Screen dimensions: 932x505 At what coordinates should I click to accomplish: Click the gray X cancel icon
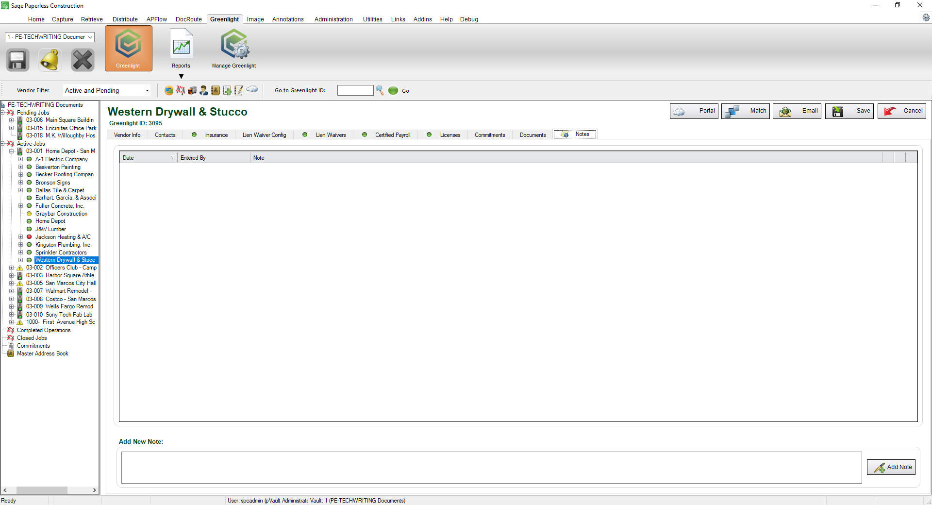coord(83,60)
